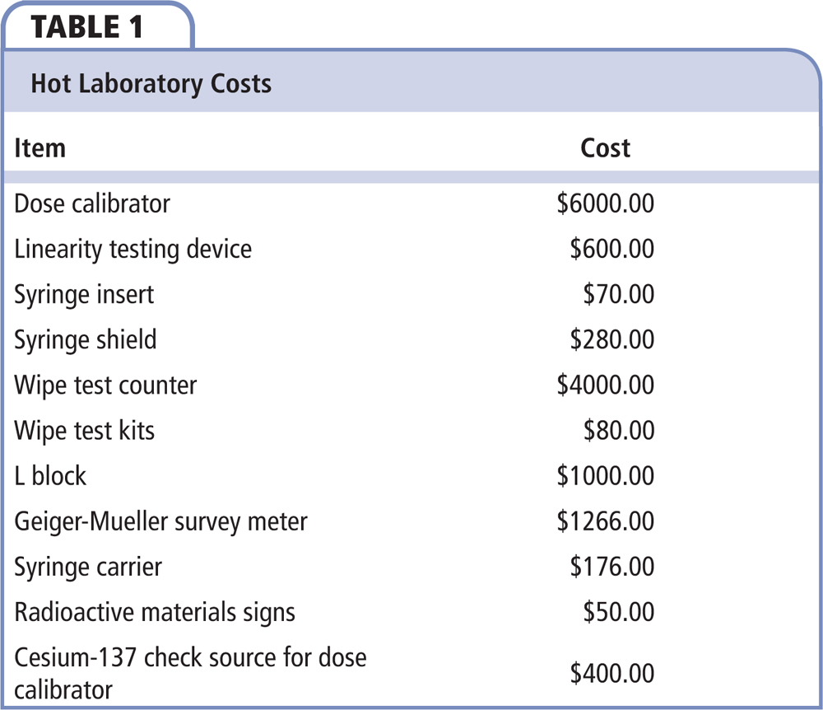
Task: Select the Wipe test counter item
Action: [x=105, y=385]
